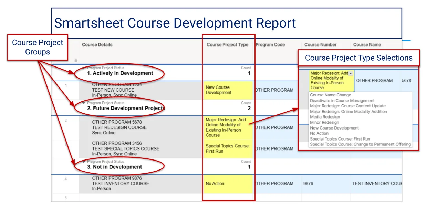Select the 'Major Redesign: Add Online Modality' cell in row 2

228,127
